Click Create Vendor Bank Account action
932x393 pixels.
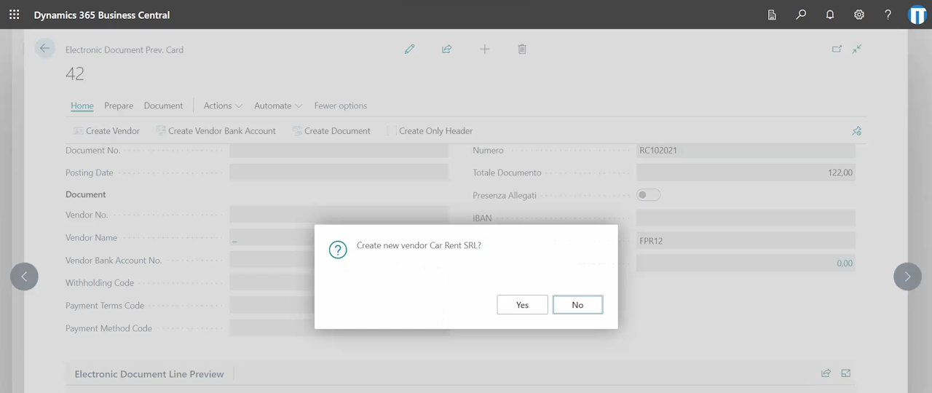tap(216, 131)
